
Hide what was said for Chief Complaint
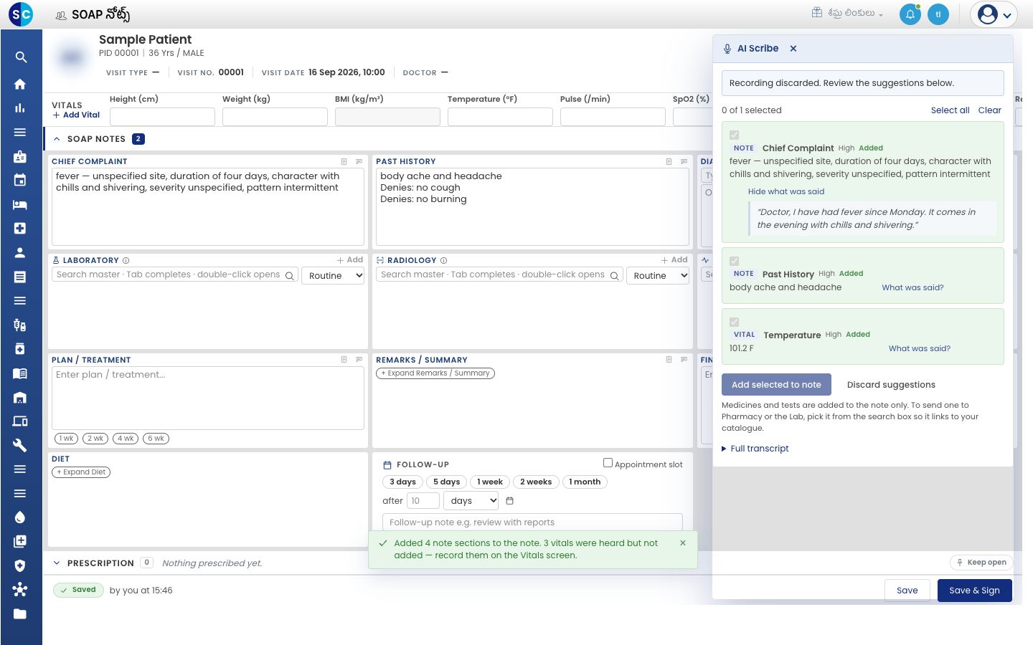786,191
